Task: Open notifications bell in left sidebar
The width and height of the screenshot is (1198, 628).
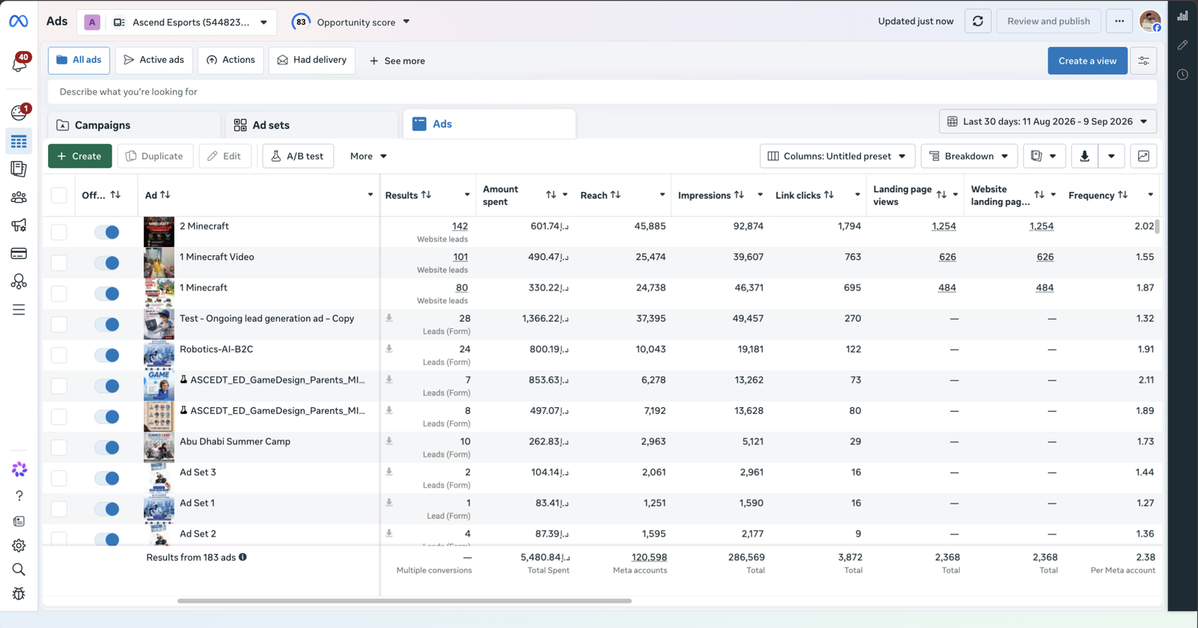Action: pos(19,64)
